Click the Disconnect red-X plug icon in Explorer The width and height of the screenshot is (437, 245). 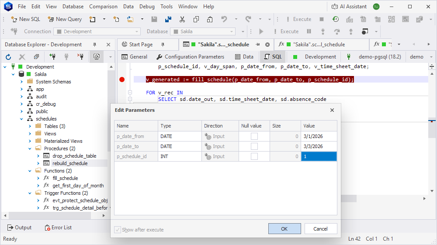80,57
